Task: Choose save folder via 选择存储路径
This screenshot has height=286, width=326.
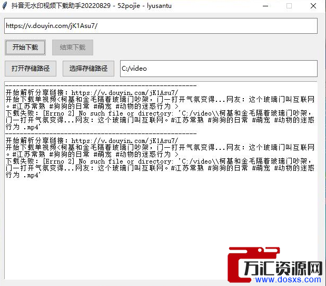Action: (88, 69)
